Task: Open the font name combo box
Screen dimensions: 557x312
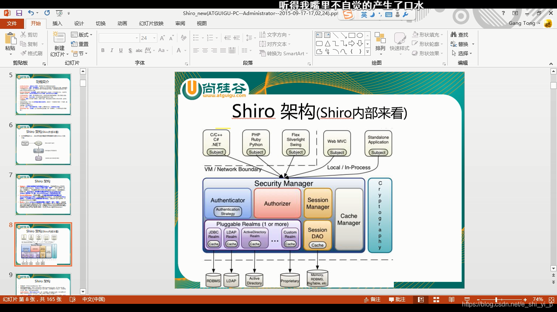Action: [119, 38]
